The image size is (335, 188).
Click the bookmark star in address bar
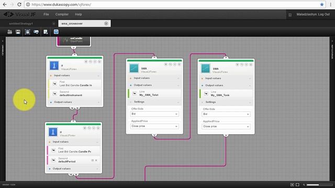322,5
